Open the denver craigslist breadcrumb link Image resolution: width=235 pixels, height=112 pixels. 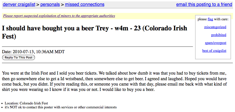click(x=19, y=5)
